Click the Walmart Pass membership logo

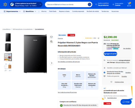click(105, 88)
